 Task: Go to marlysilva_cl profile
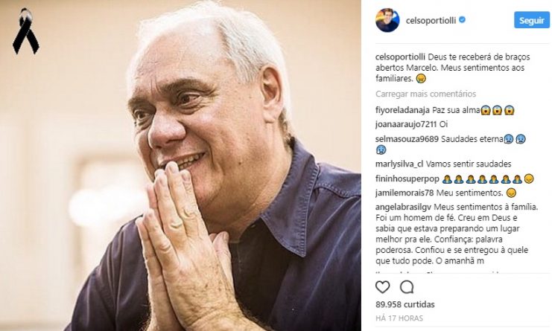point(399,164)
